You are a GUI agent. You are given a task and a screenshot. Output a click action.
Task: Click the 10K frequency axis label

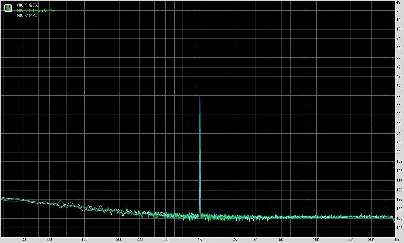click(316, 240)
